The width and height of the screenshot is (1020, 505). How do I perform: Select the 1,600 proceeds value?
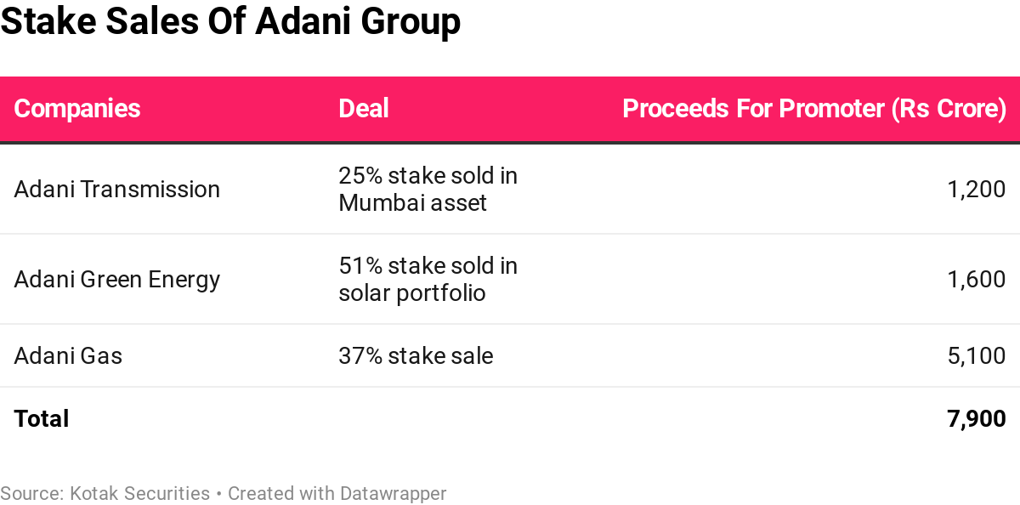point(976,279)
